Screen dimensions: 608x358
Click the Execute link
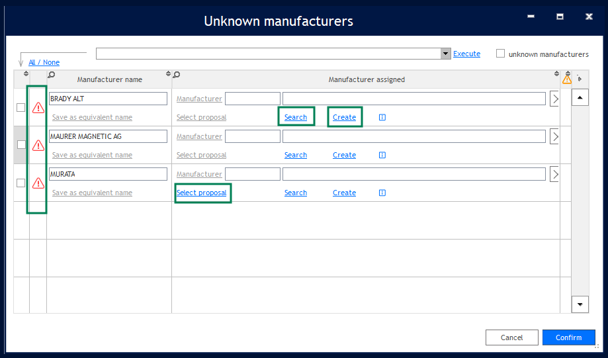tap(466, 54)
